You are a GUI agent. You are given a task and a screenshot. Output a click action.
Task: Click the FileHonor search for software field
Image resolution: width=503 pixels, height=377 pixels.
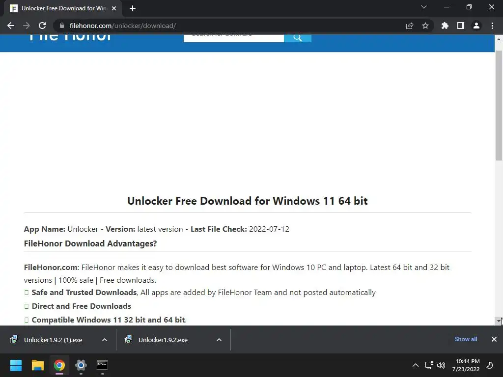233,37
